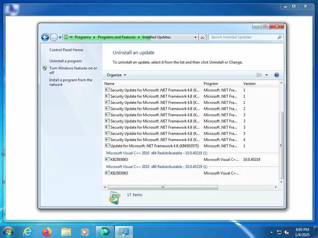Click the search magnifier icon

click(x=280, y=37)
